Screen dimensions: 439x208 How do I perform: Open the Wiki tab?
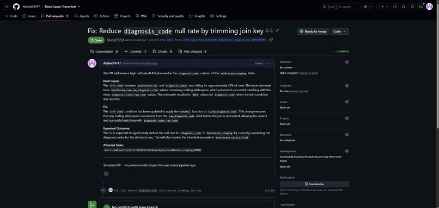point(142,16)
